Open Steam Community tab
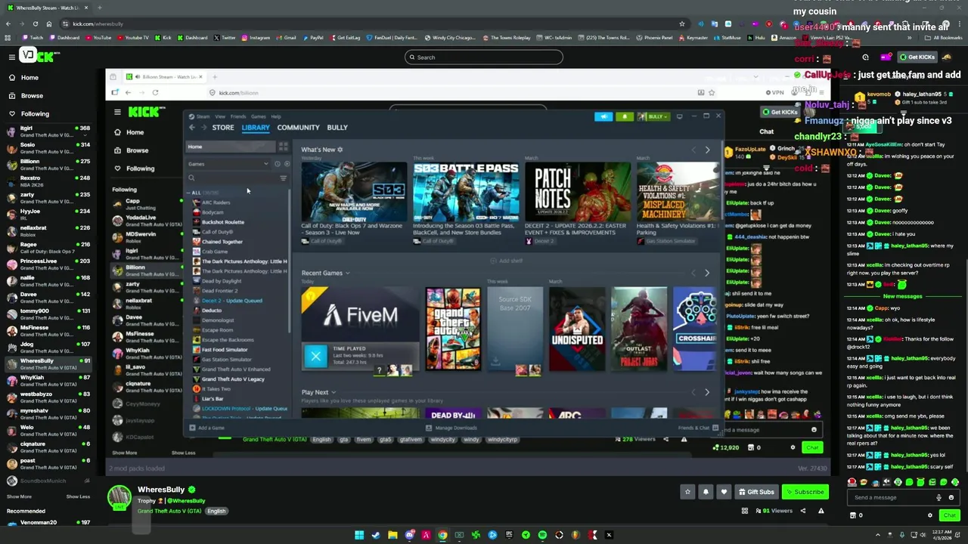This screenshot has width=968, height=544. tap(298, 128)
